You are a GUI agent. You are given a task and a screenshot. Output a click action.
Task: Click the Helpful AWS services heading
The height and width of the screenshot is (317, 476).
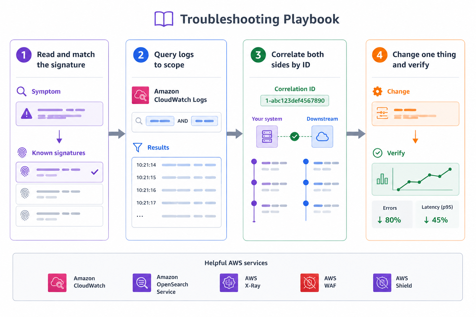[x=236, y=263]
